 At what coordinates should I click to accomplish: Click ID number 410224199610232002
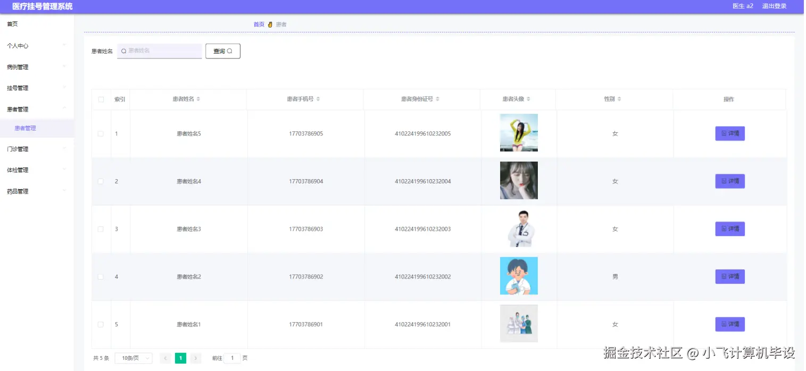tap(423, 277)
